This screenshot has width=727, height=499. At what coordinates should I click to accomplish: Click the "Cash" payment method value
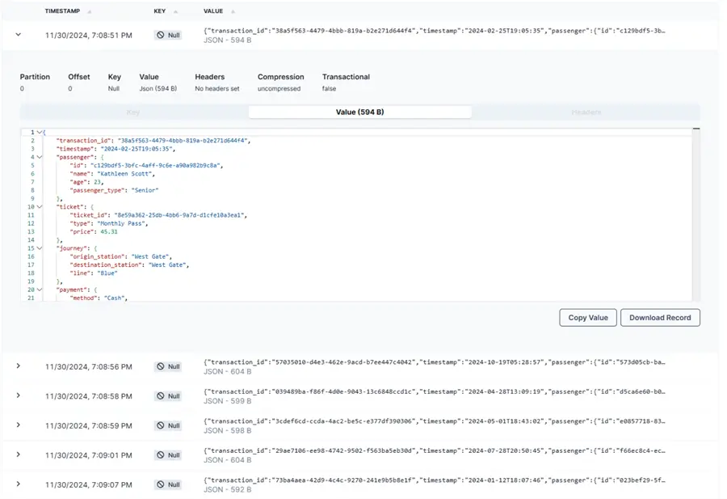coord(115,298)
